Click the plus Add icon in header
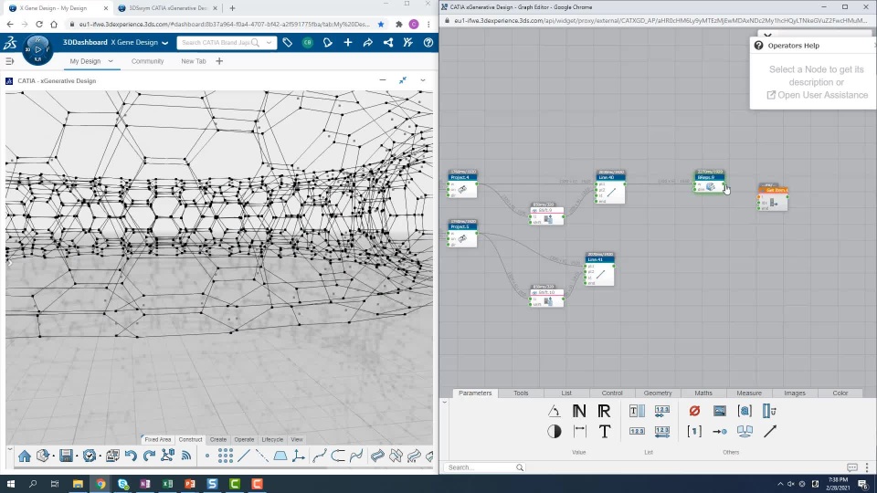 [348, 43]
